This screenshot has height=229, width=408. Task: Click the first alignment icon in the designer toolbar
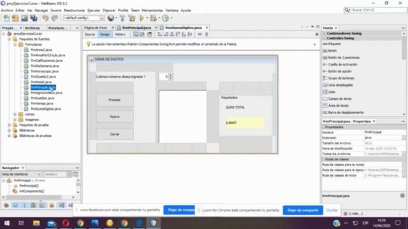160,34
